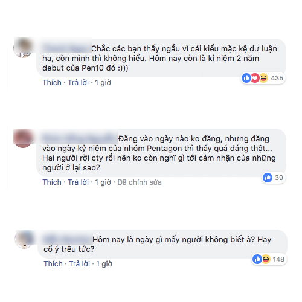
Task: Open the 148 reactions count list
Action: pos(278,259)
